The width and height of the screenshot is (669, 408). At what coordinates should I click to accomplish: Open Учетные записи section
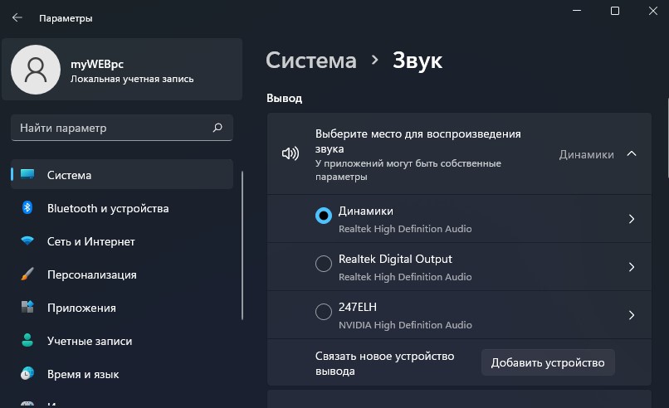[x=122, y=341]
